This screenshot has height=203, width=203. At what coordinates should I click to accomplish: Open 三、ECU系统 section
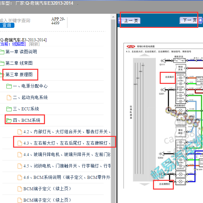pyautogui.click(x=26, y=109)
